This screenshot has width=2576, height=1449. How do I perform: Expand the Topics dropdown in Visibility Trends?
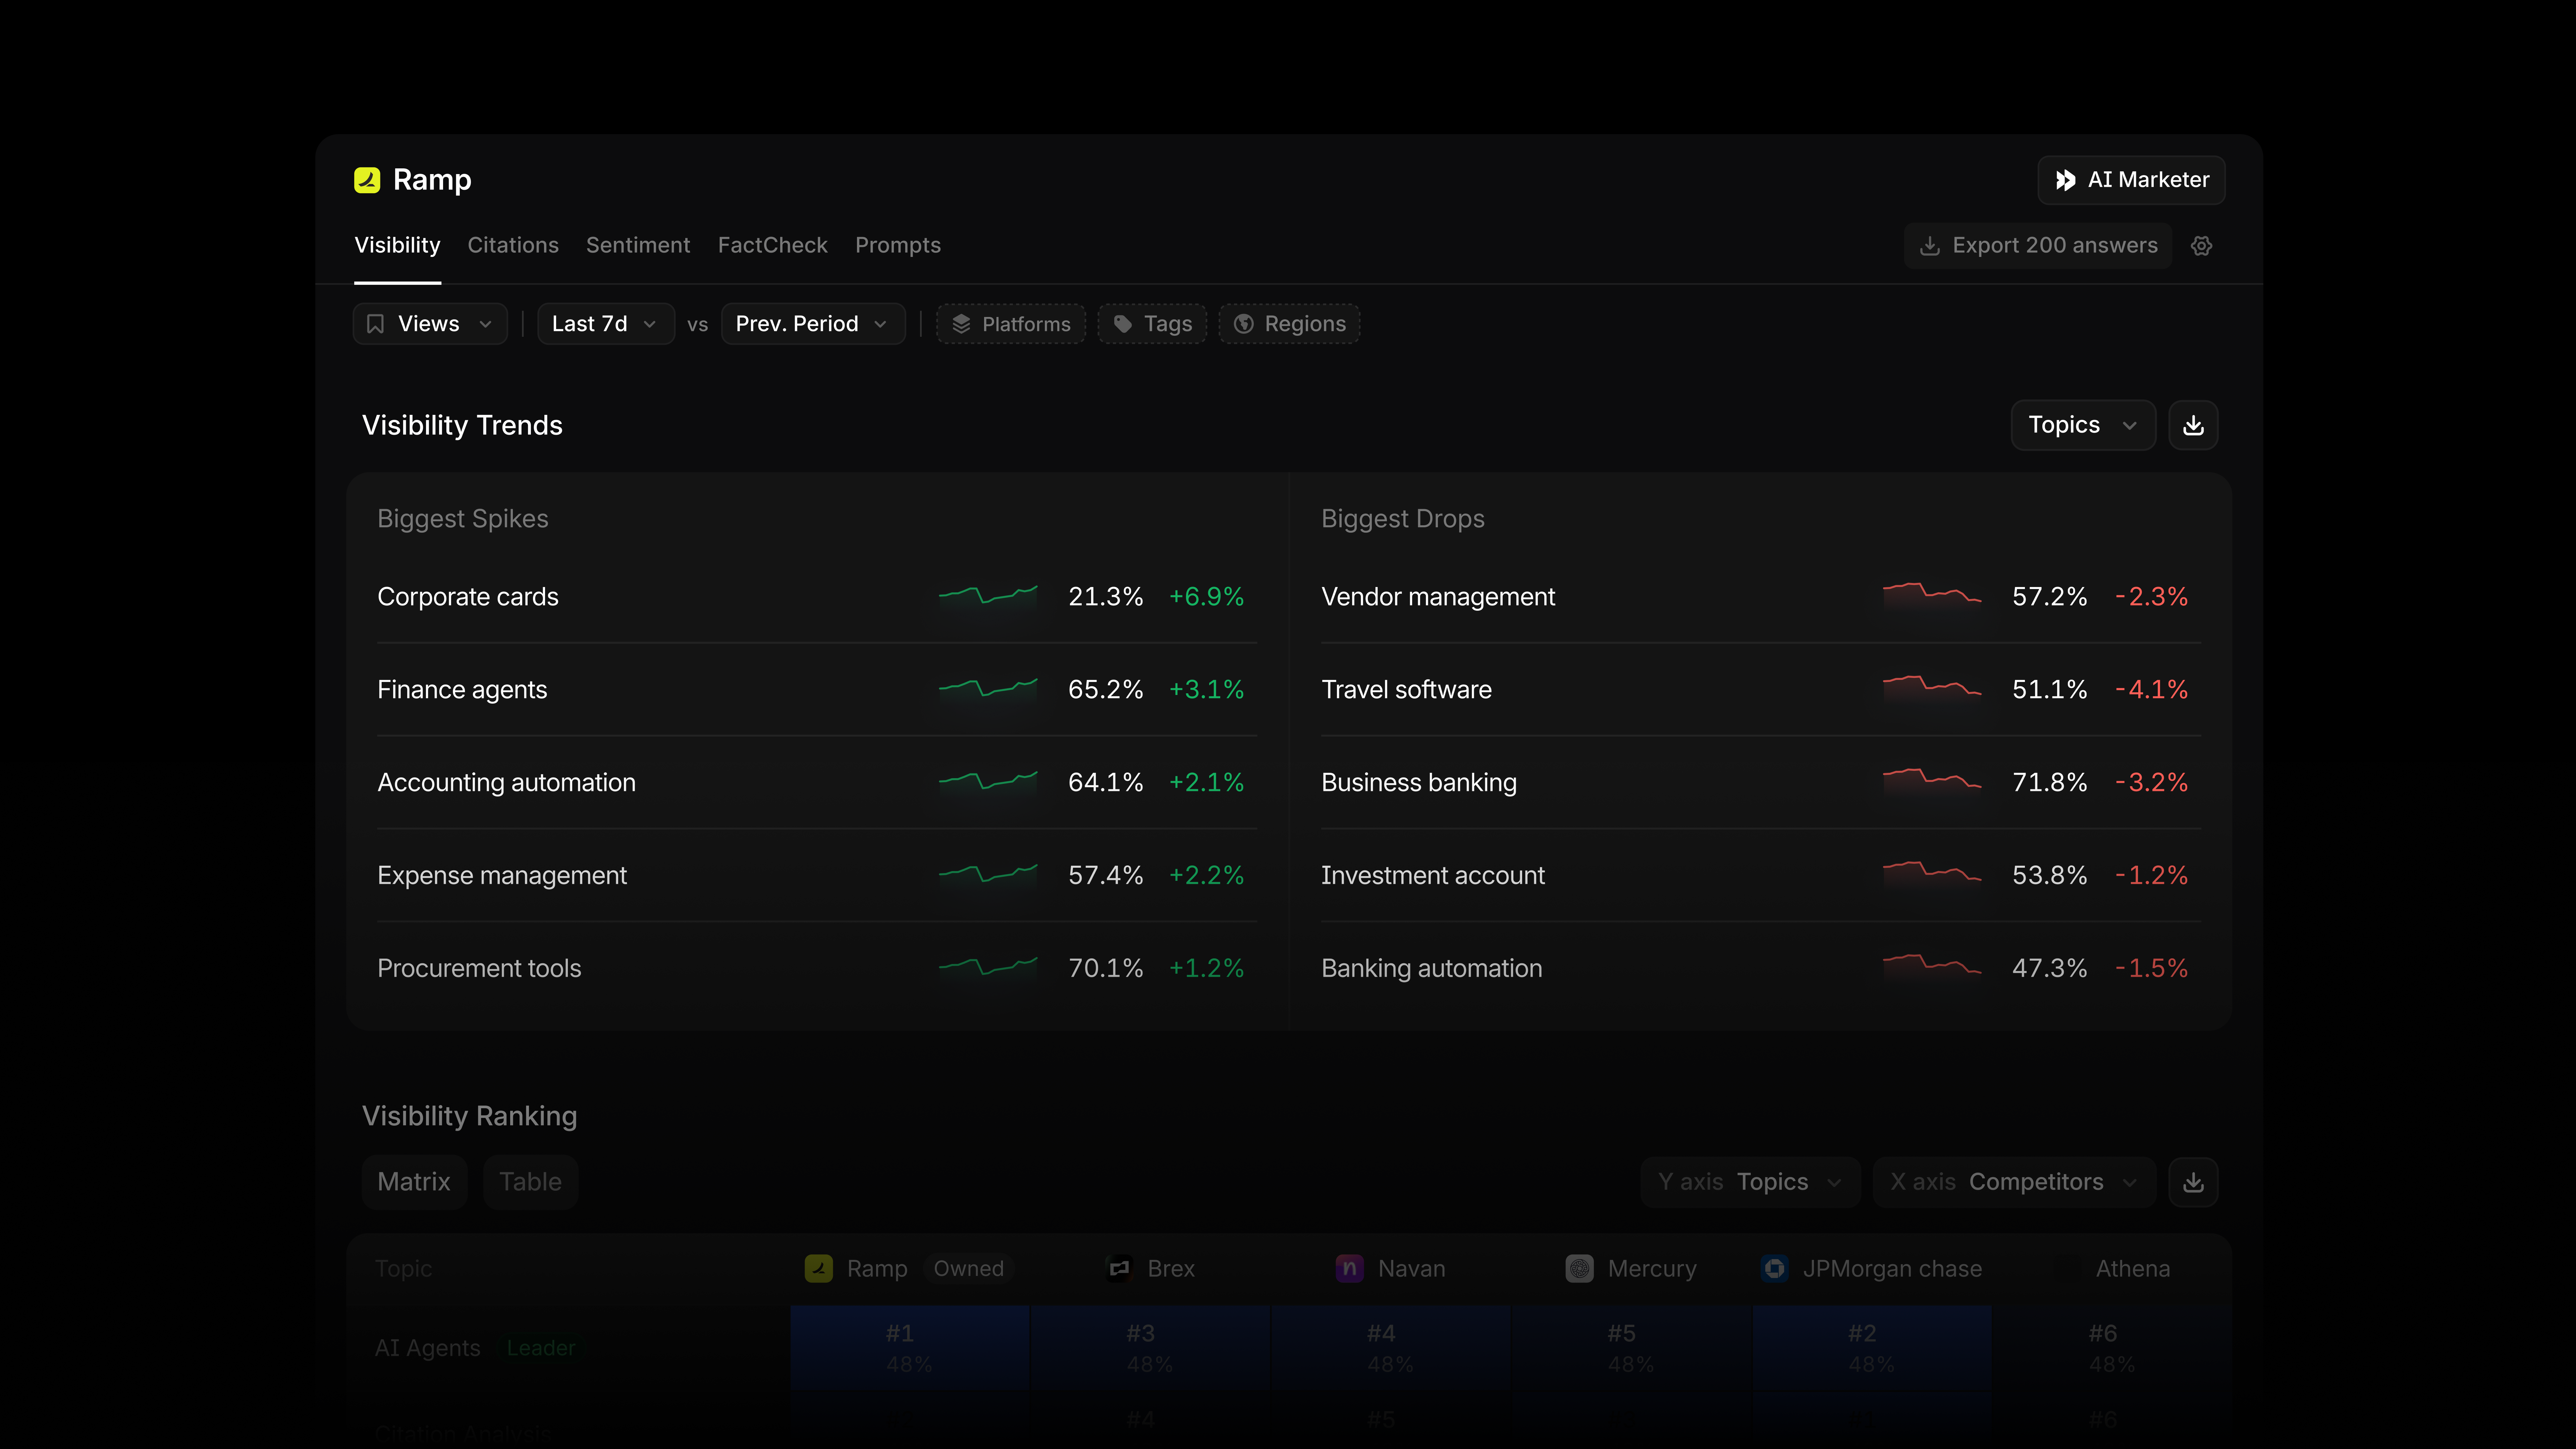click(x=2083, y=425)
